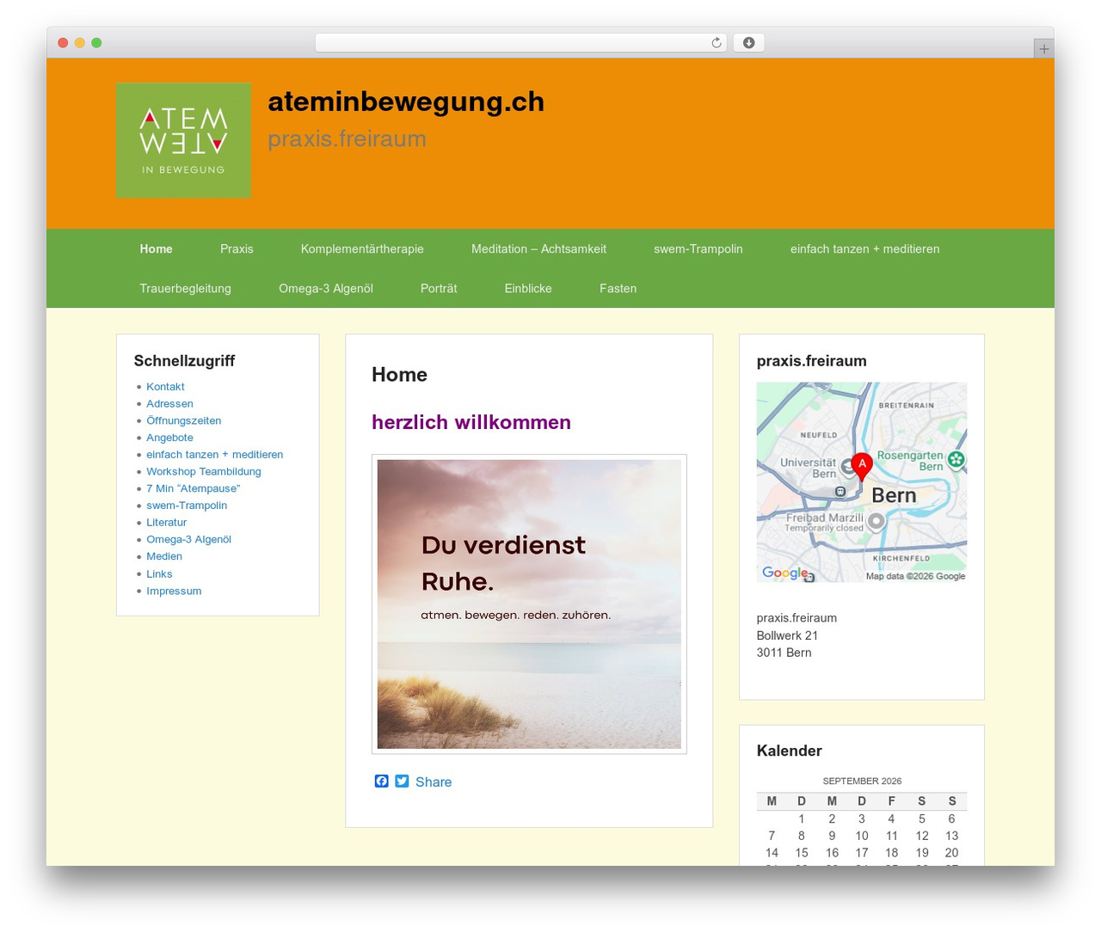Viewport: 1101px width, 932px height.
Task: Open a new browser tab with plus
Action: (x=1043, y=49)
